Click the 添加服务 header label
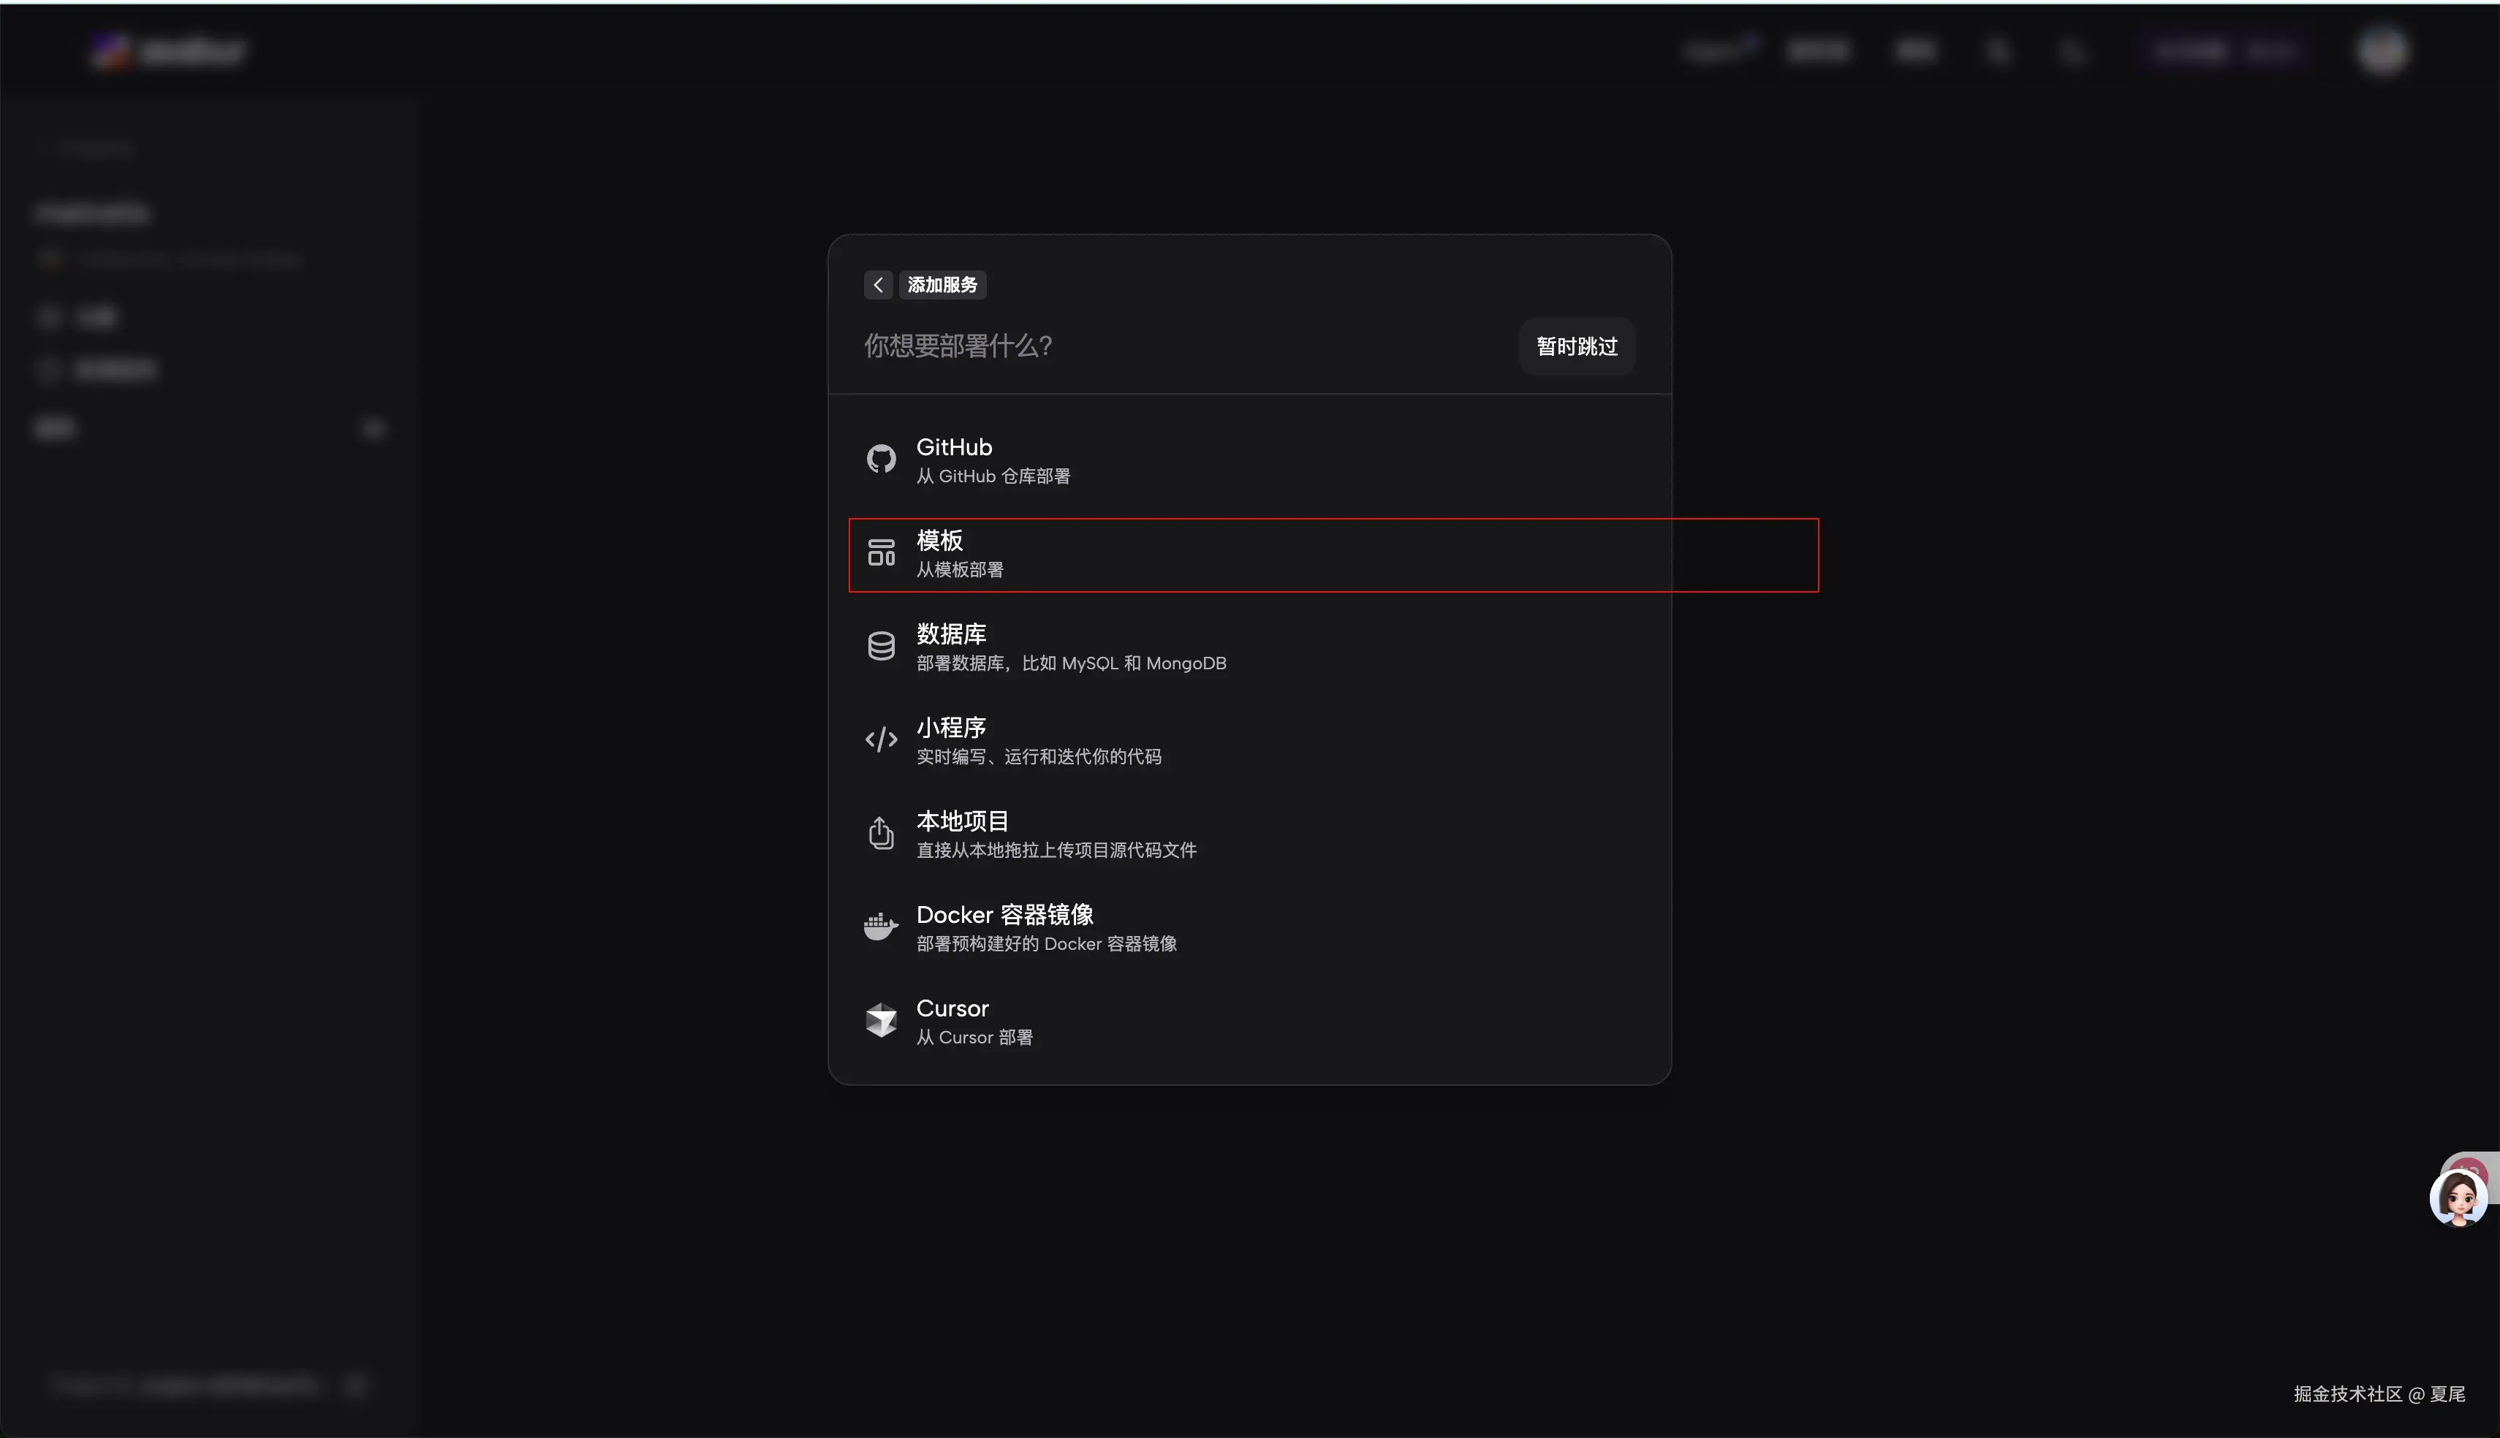The height and width of the screenshot is (1438, 2500). pyautogui.click(x=942, y=284)
